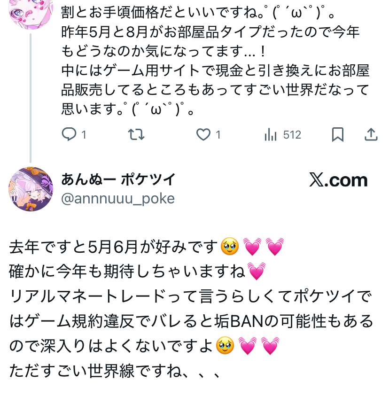Tap the share upload arrow icon
Viewport: 389px width, 404px height.
pos(371,135)
